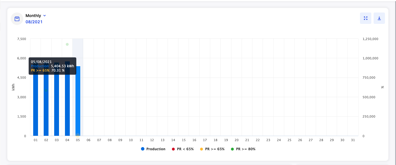Click the orange PR marker at day 05
Image resolution: width=396 pixels, height=165 pixels.
pyautogui.click(x=78, y=135)
